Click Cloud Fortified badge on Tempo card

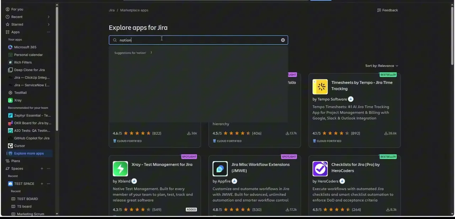click(x=327, y=141)
